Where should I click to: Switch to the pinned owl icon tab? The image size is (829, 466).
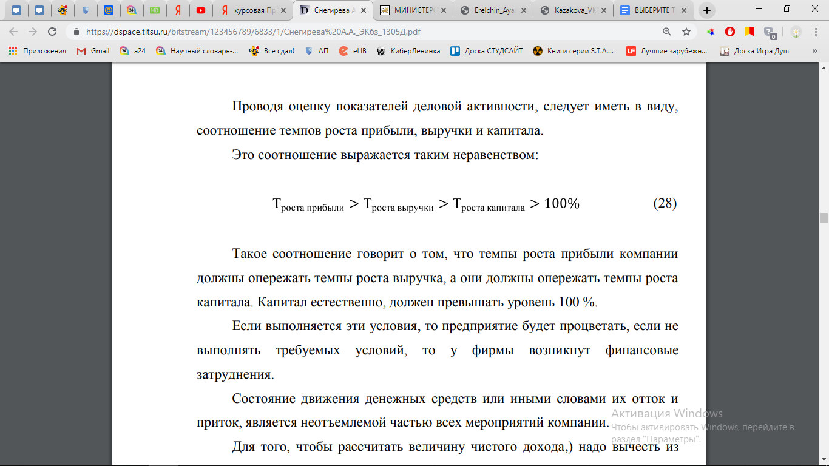[63, 10]
